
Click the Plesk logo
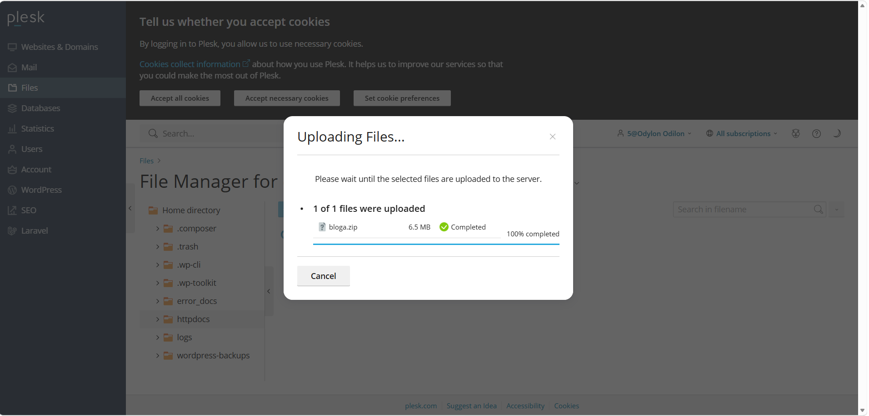[x=26, y=18]
